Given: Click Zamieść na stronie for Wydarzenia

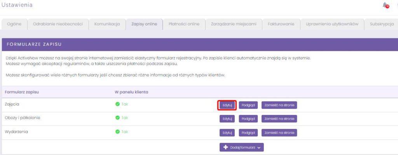Looking at the screenshot, I should [279, 133].
